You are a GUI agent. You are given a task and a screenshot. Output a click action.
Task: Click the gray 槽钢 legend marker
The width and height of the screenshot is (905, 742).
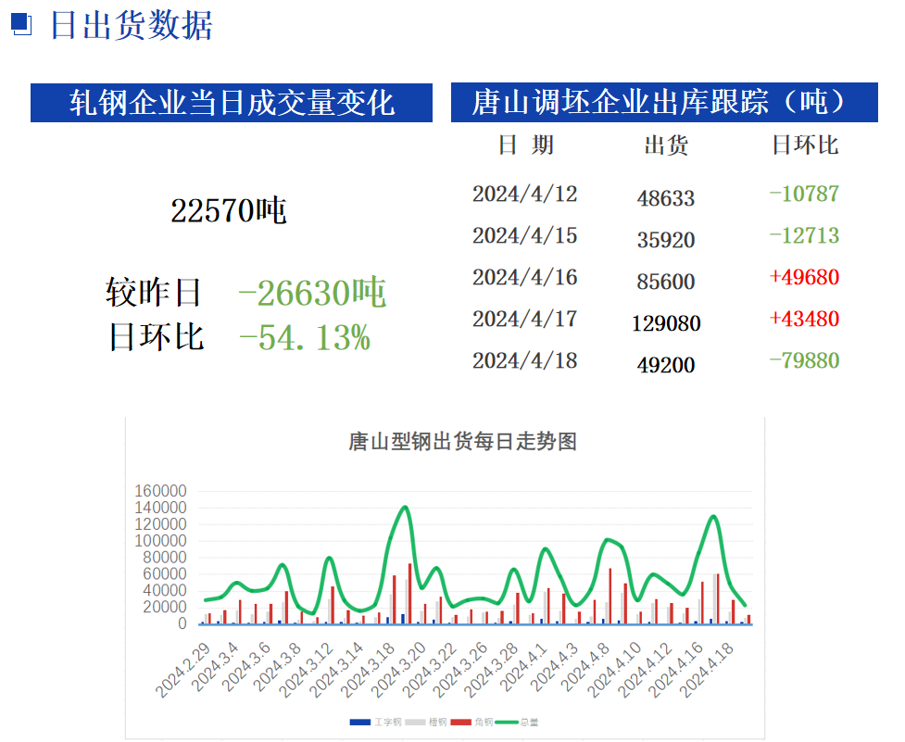[413, 722]
